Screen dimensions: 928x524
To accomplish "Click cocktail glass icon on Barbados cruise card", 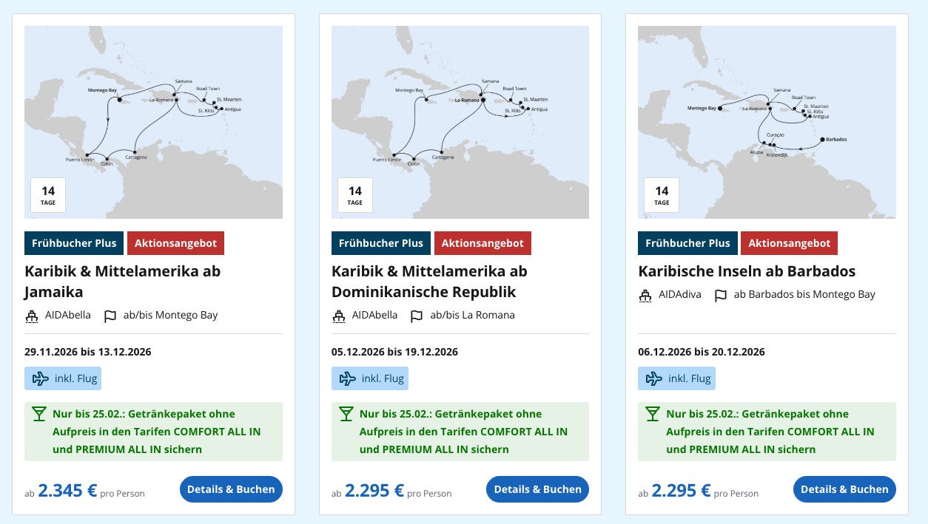I will pyautogui.click(x=652, y=414).
